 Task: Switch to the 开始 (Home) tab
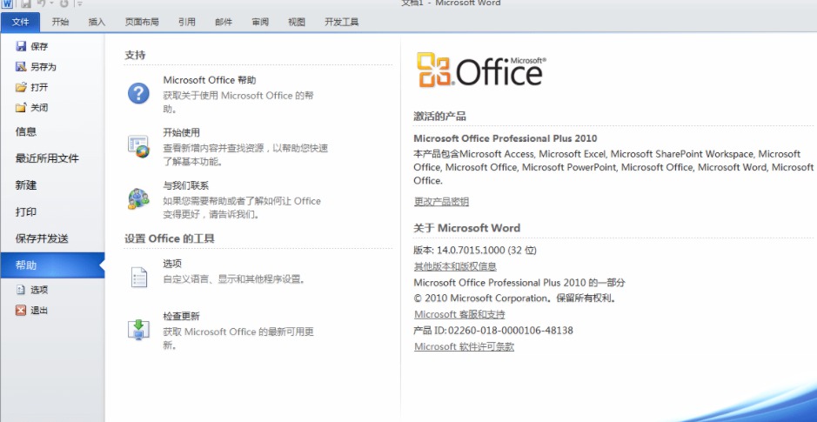60,22
